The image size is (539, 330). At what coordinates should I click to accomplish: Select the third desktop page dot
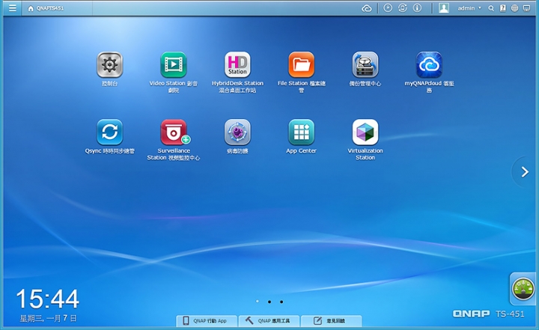[x=281, y=302]
